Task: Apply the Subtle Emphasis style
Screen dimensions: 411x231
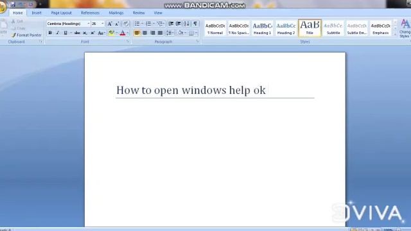Action: click(x=357, y=28)
